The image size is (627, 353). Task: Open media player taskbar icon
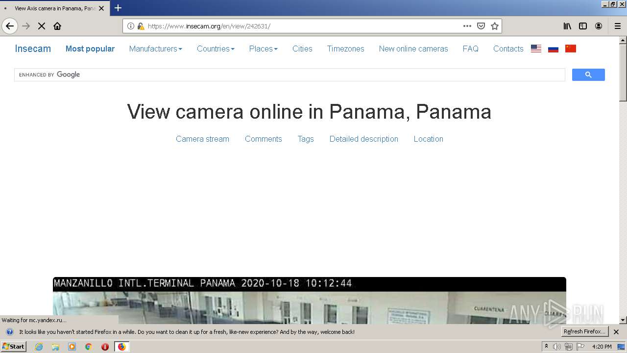[72, 347]
